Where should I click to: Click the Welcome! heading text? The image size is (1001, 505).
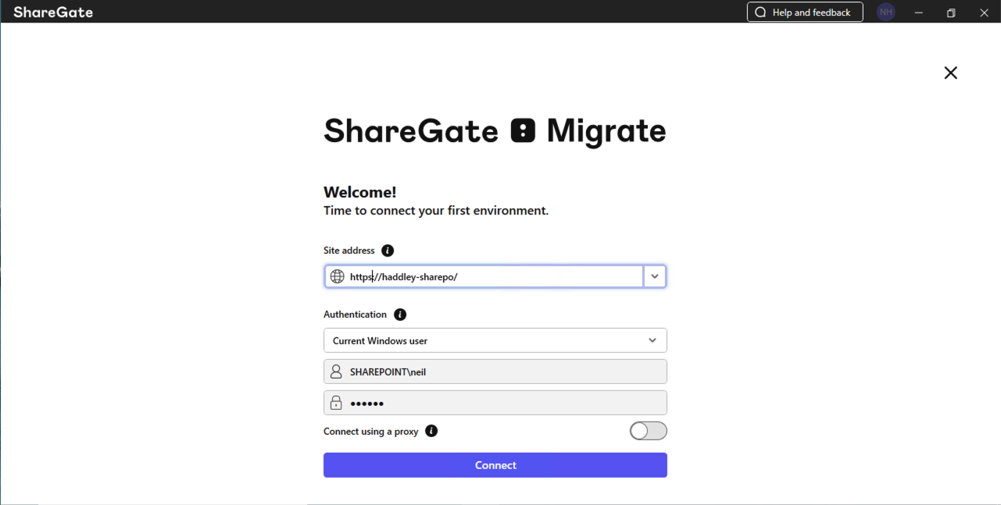[360, 192]
